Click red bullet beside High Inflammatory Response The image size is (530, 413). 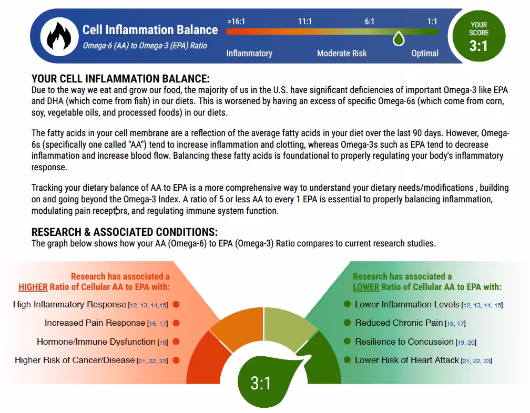176,304
